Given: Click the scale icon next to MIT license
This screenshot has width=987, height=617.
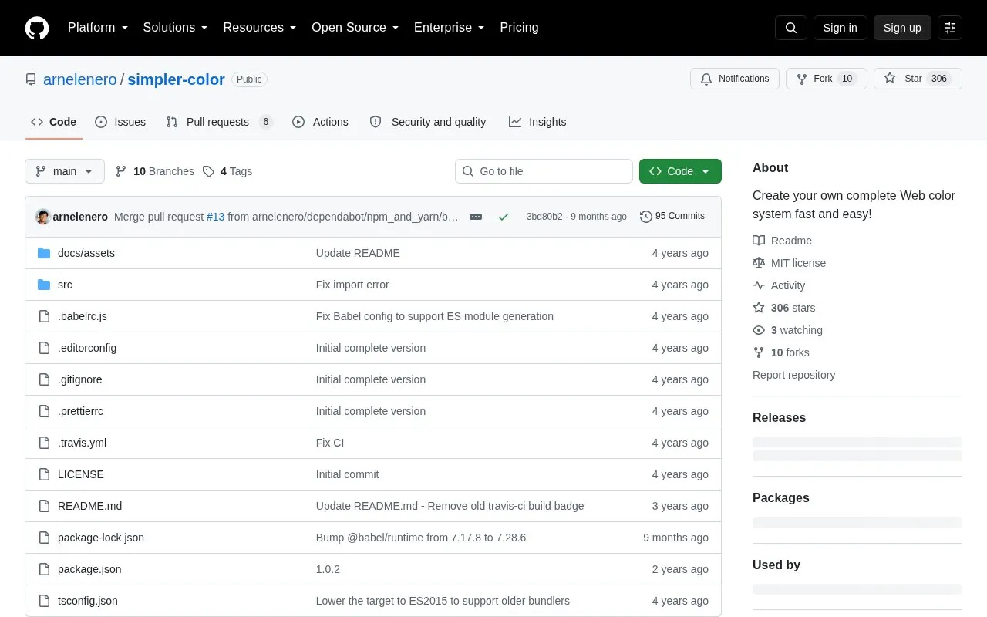Looking at the screenshot, I should point(759,263).
